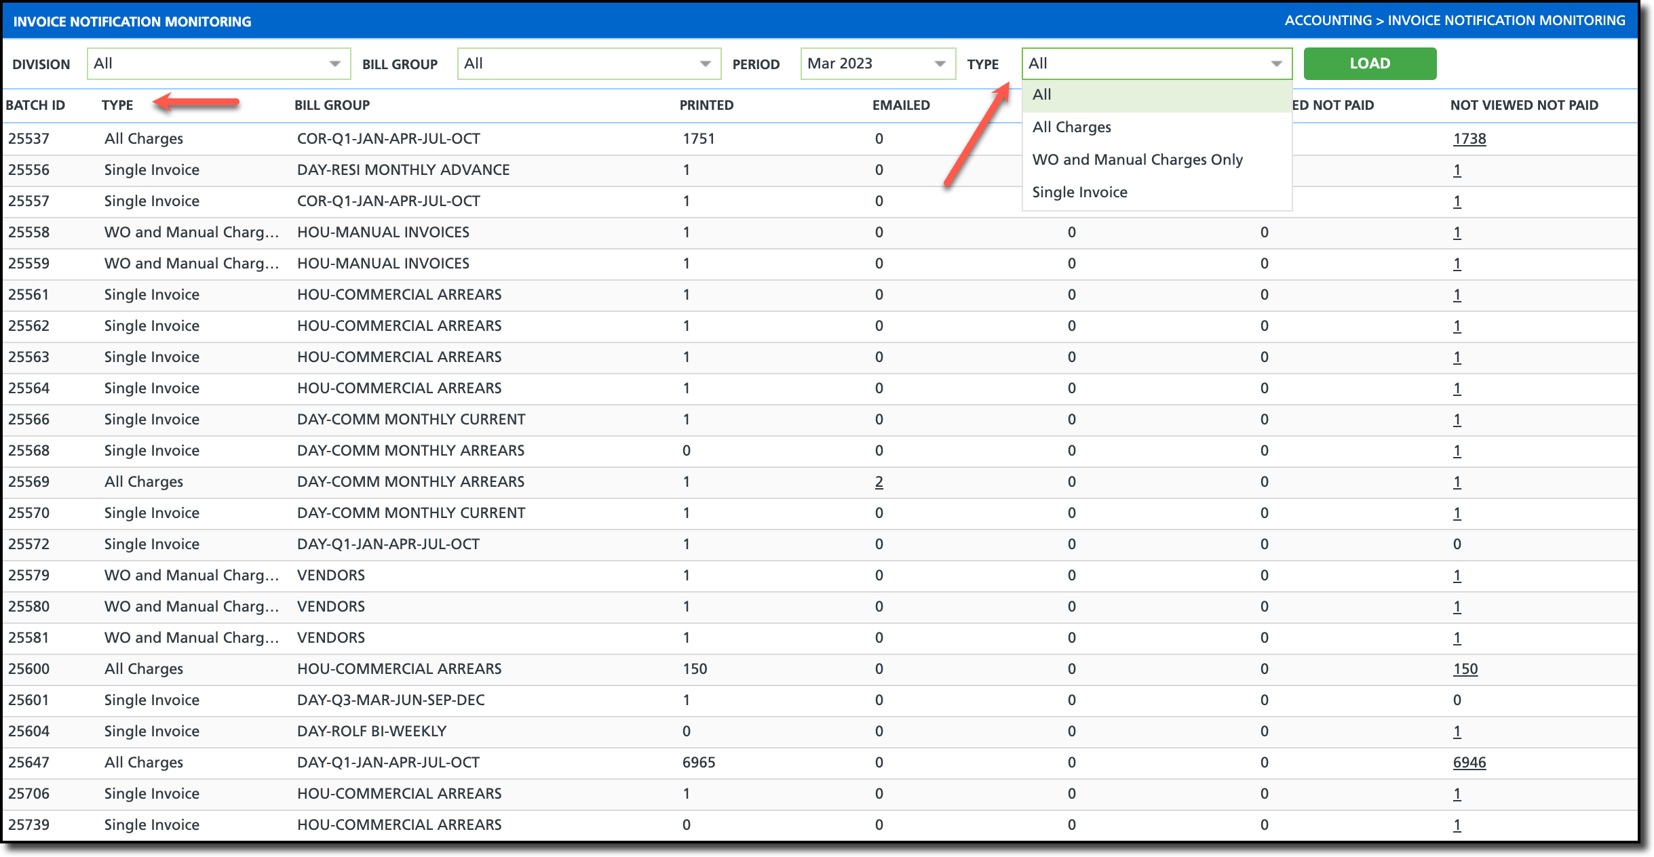The width and height of the screenshot is (1654, 857).
Task: Collapse the Type dropdown arrow
Action: 1276,64
